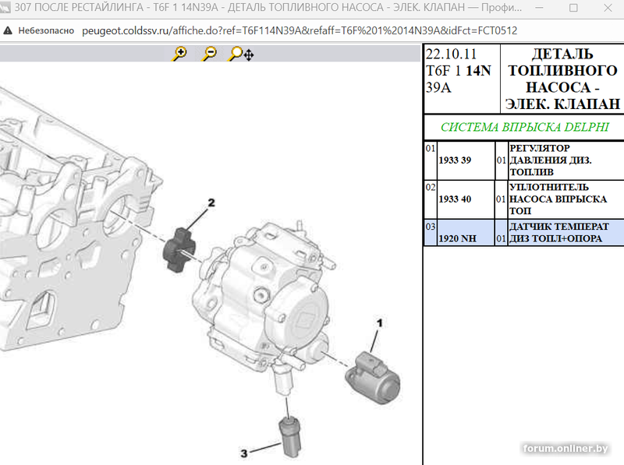Click the not secure warning triangle icon
The height and width of the screenshot is (465, 624).
(x=8, y=30)
